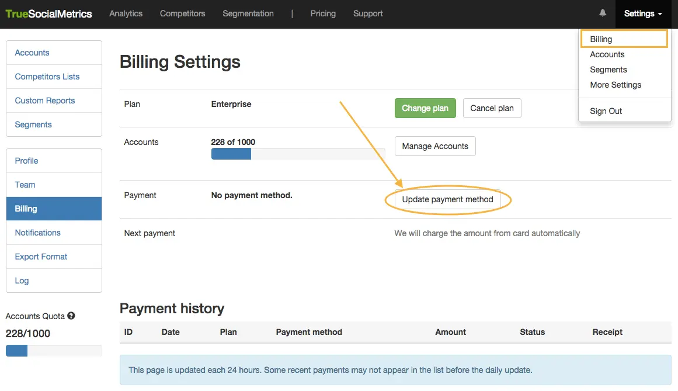Screen dimensions: 678x391
Task: Click the TrueSocialMetrics logo
Action: point(49,14)
